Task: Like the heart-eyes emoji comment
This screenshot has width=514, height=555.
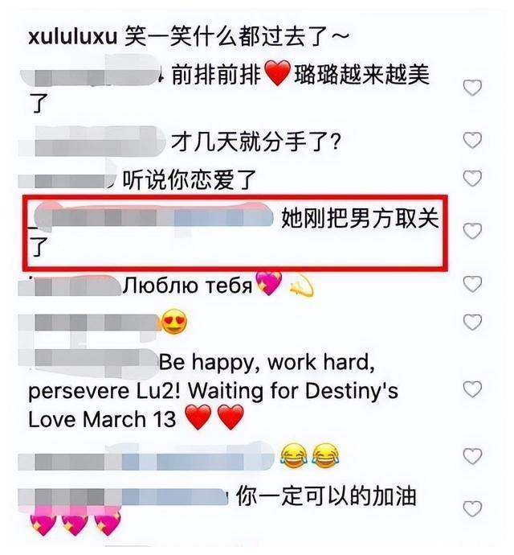Action: point(472,322)
